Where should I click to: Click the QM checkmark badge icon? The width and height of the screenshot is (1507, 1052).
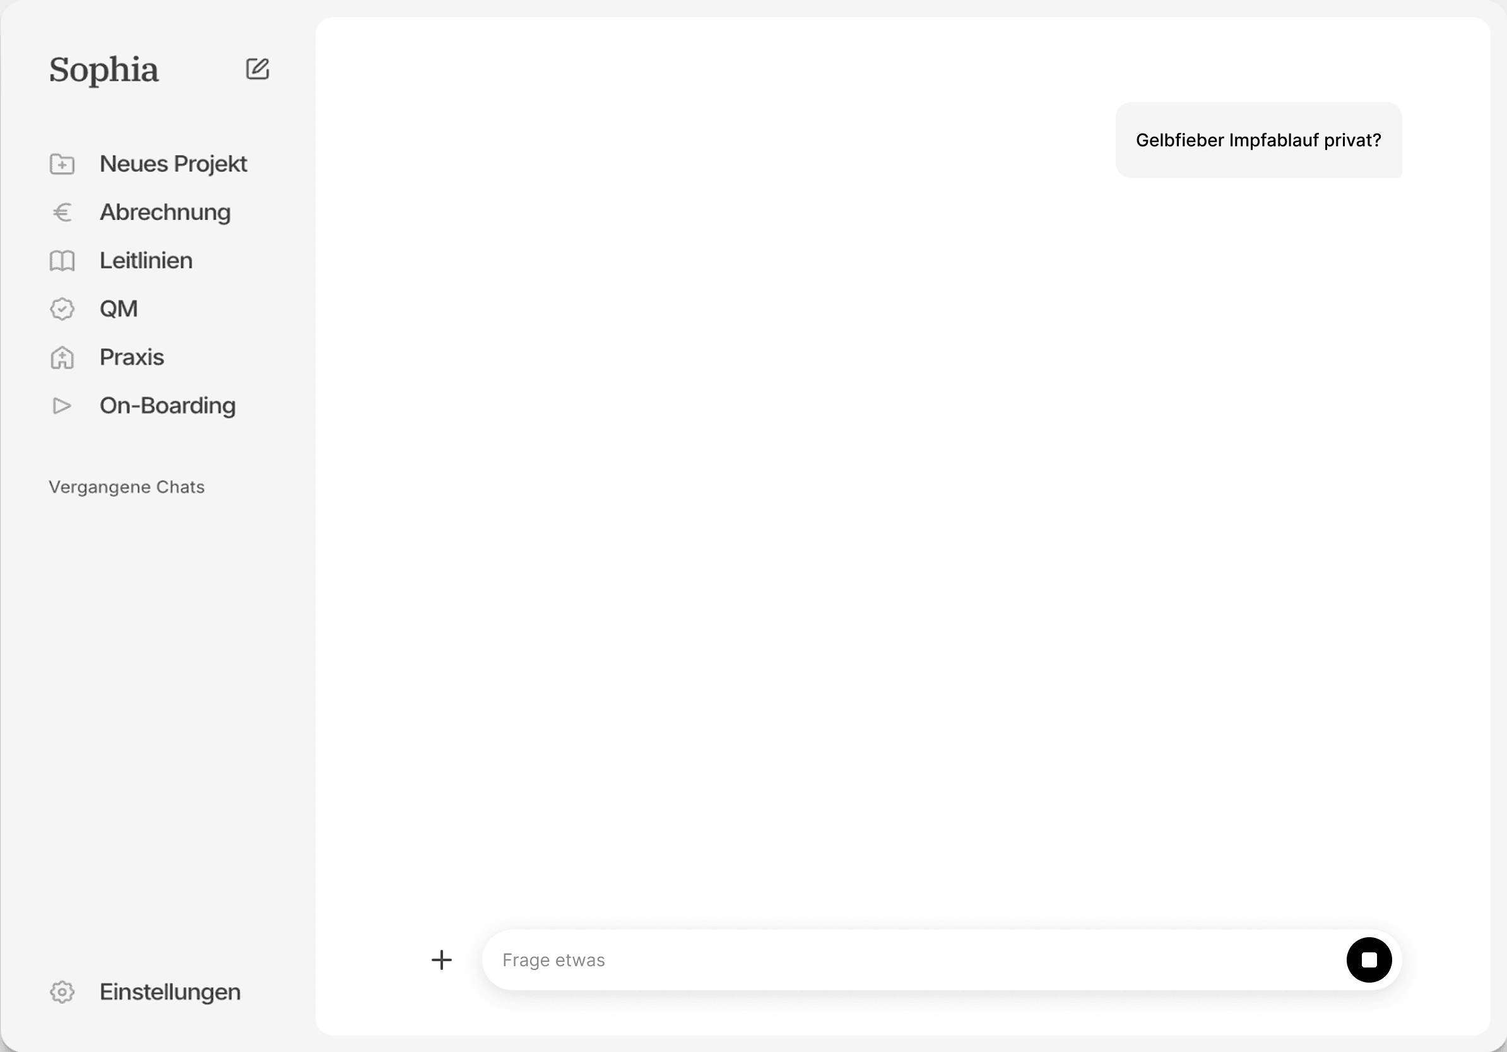pos(62,309)
